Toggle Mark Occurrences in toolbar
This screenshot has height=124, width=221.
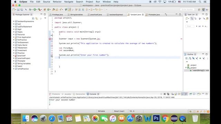69,9
